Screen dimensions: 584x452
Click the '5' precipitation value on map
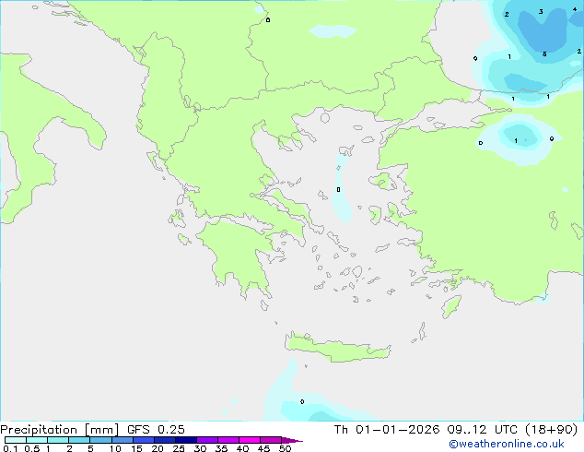click(544, 54)
